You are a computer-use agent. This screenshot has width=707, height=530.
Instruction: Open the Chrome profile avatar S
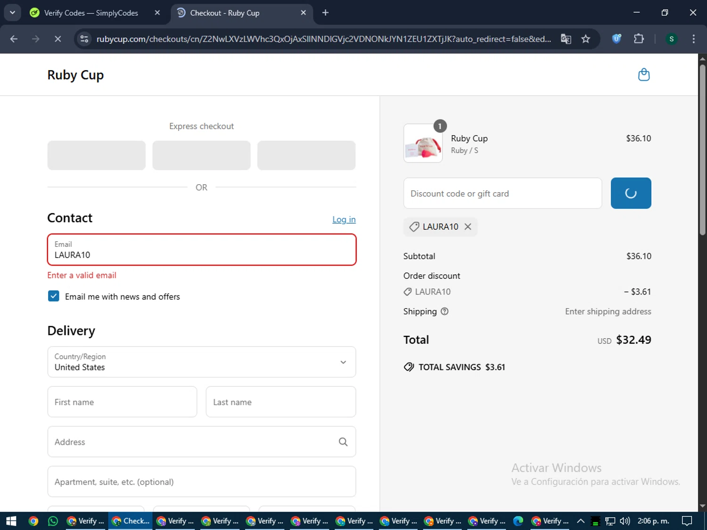[672, 39]
